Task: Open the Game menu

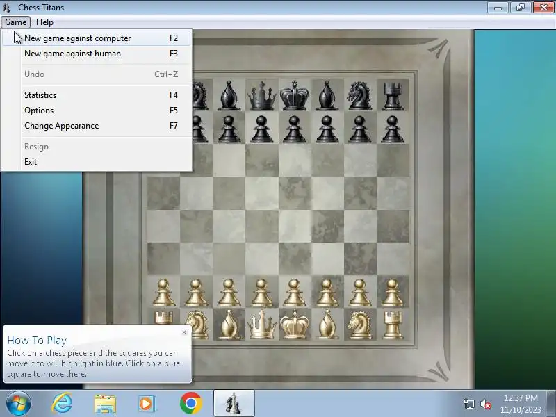Action: 15,22
